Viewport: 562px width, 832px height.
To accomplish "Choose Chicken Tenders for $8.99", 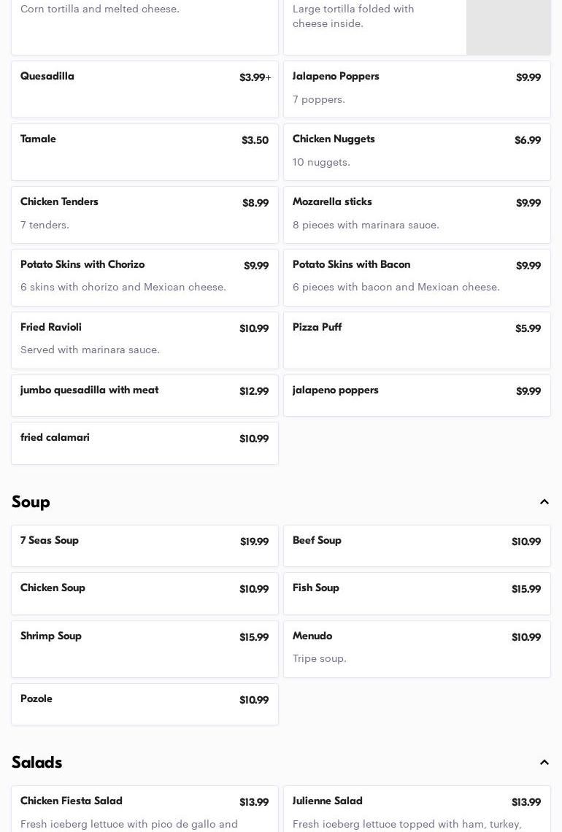I will 145,215.
